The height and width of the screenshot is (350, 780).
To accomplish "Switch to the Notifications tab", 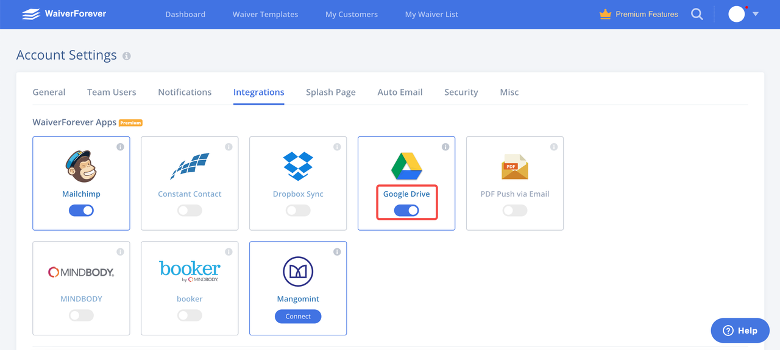I will click(185, 92).
